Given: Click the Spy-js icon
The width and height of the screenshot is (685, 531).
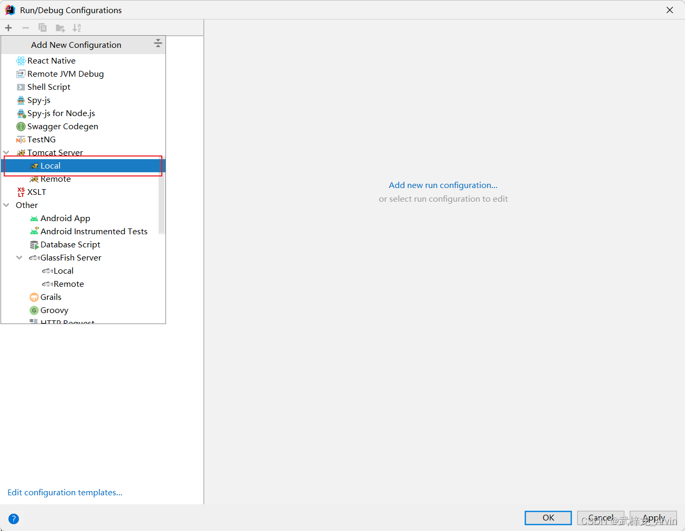Looking at the screenshot, I should click(x=20, y=100).
